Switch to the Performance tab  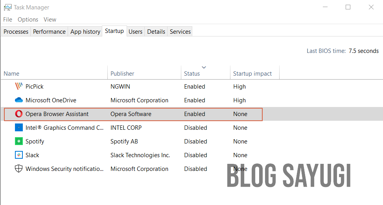point(49,32)
